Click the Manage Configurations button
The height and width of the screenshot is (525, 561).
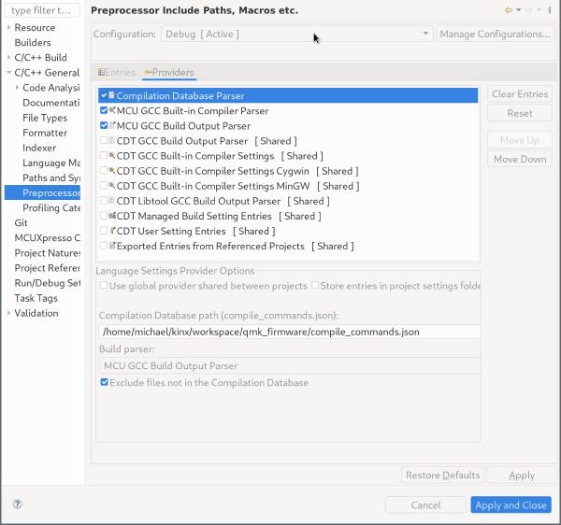(495, 34)
